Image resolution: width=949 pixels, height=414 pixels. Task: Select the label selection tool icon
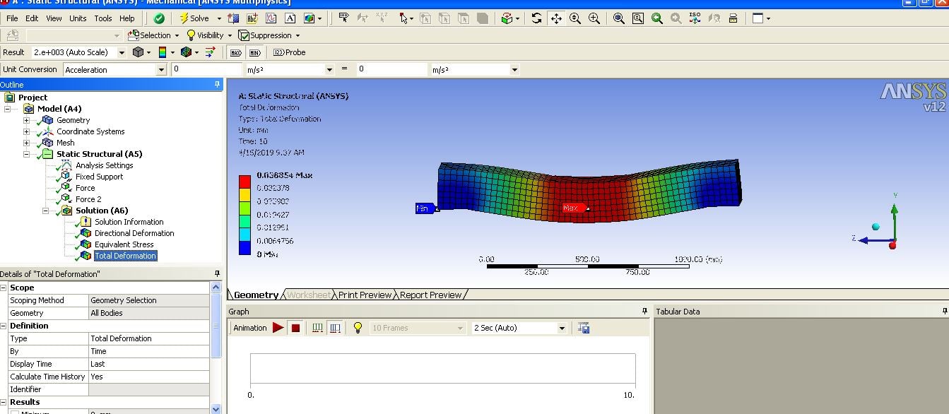(344, 18)
